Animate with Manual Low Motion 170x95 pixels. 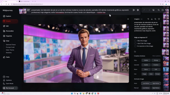(146, 88)
